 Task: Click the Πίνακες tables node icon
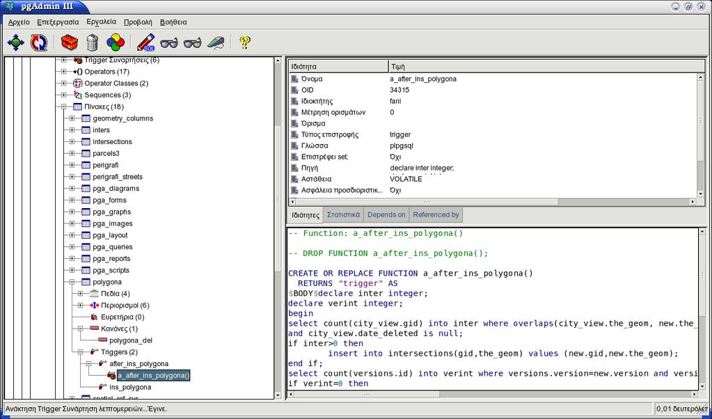click(78, 106)
